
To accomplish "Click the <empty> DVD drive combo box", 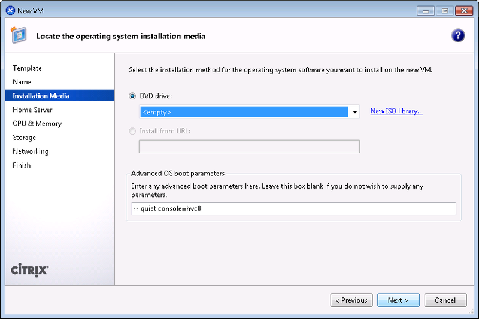I will click(x=249, y=112).
